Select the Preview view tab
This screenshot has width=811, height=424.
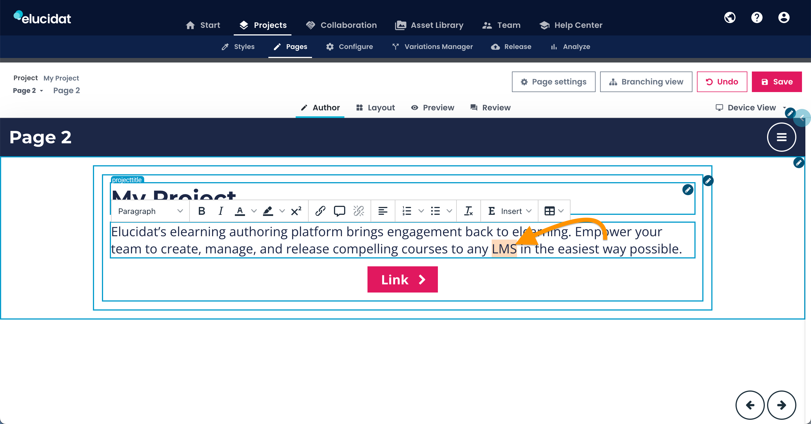(x=433, y=108)
